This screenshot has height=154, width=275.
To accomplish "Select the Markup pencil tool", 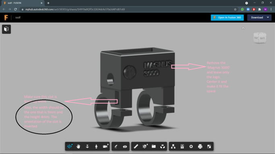I will (x=116, y=146).
